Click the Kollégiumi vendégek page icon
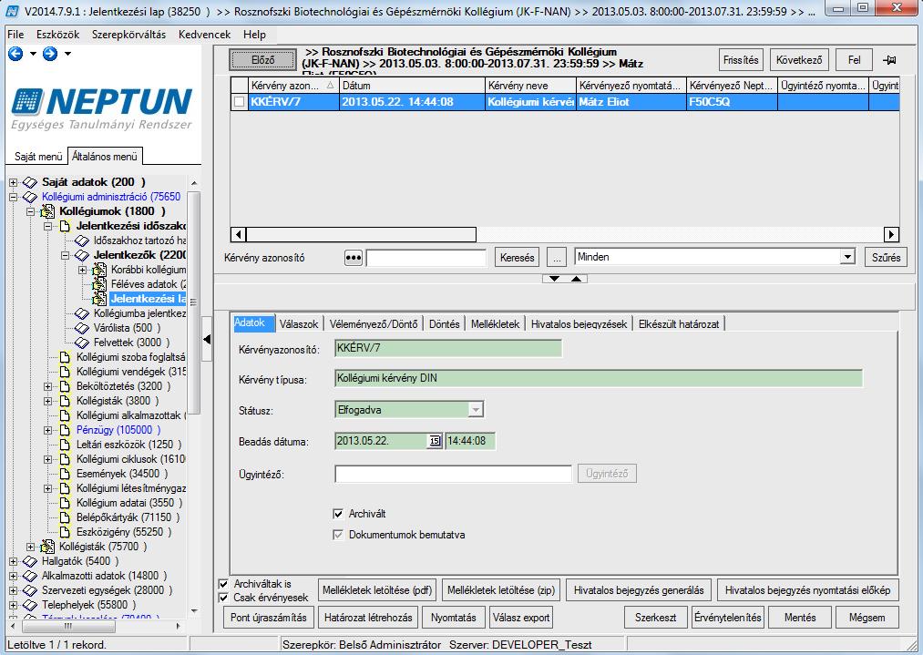The width and height of the screenshot is (923, 655). pos(66,372)
